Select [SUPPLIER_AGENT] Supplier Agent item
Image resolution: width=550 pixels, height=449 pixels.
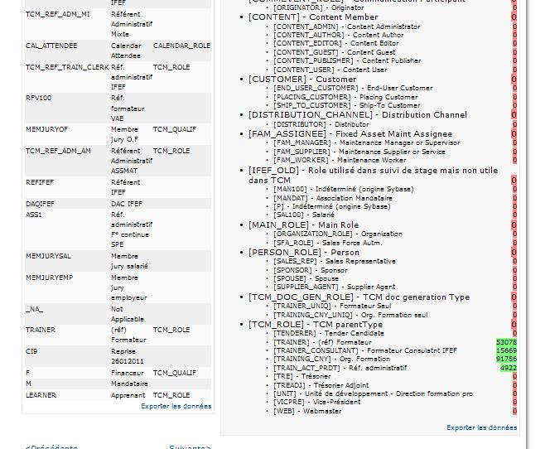pos(334,287)
